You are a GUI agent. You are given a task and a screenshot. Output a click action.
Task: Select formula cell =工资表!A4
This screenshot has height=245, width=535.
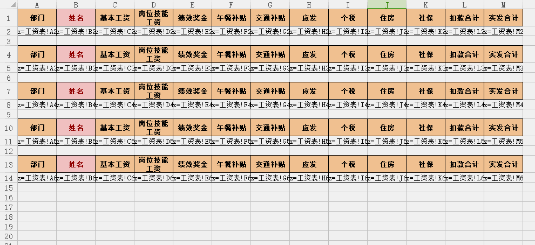tap(37, 105)
